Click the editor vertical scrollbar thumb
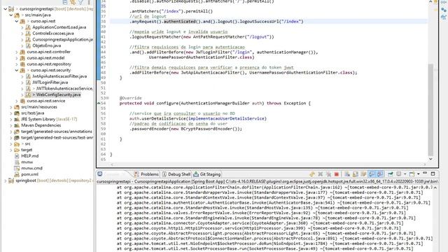 pos(430,110)
